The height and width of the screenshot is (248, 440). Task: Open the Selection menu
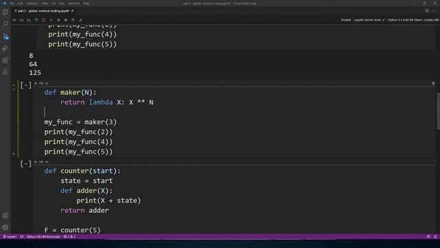(32, 3)
